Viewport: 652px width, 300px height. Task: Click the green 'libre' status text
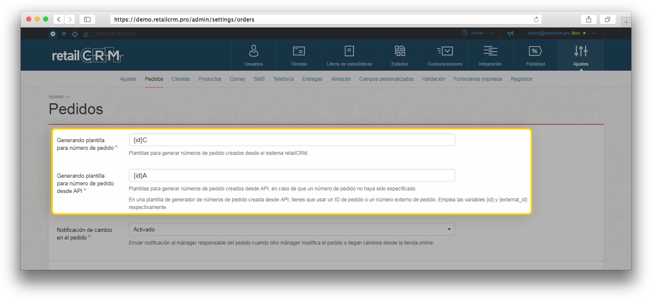coord(576,33)
